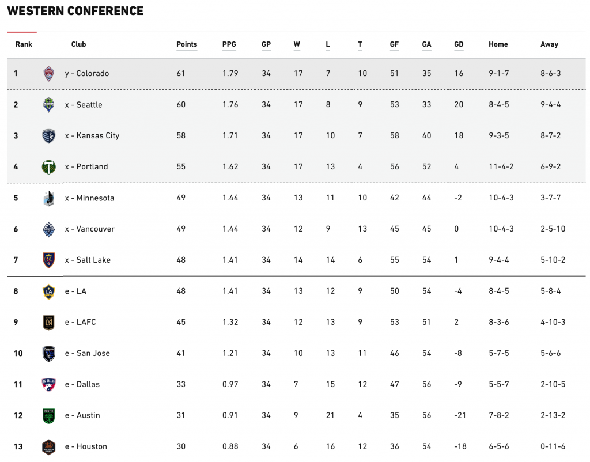Image resolution: width=590 pixels, height=462 pixels.
Task: Click the Minnesota United crest
Action: (48, 198)
